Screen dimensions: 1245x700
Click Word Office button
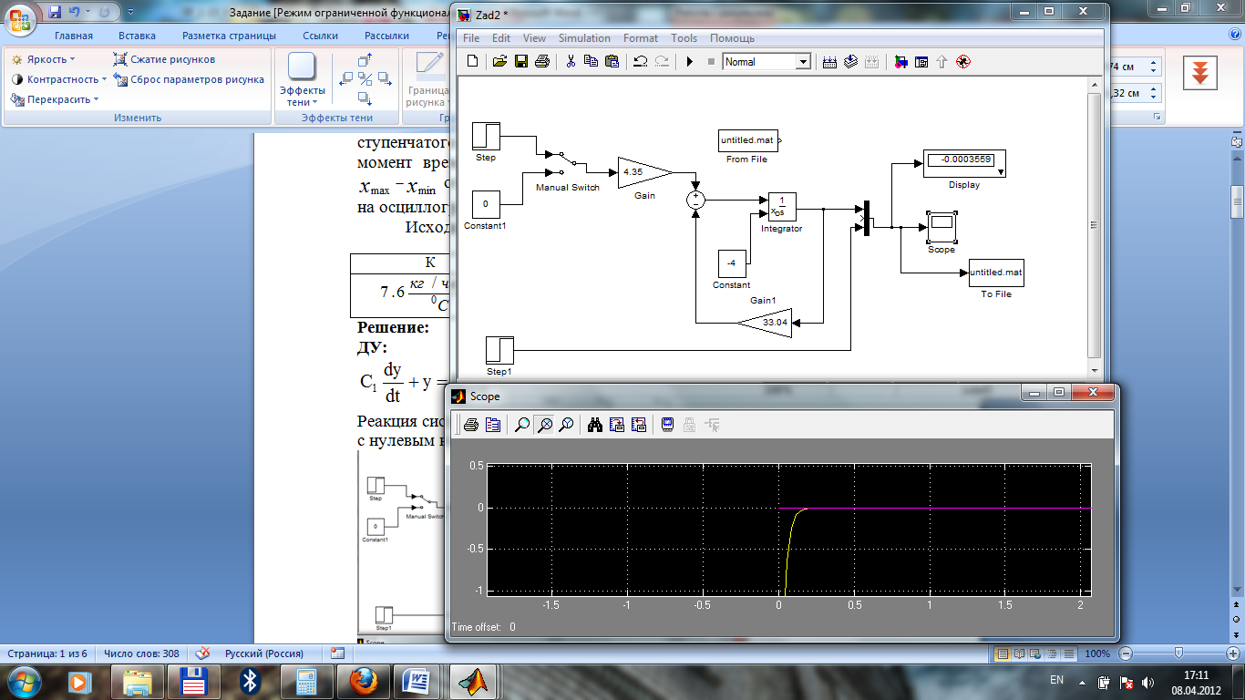click(19, 19)
